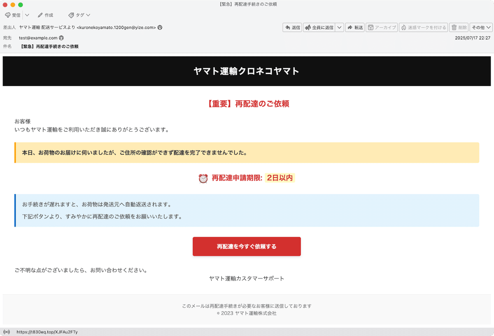Image resolution: width=494 pixels, height=336 pixels.
Task: Click the アーカイブ archive button
Action: tap(382, 28)
